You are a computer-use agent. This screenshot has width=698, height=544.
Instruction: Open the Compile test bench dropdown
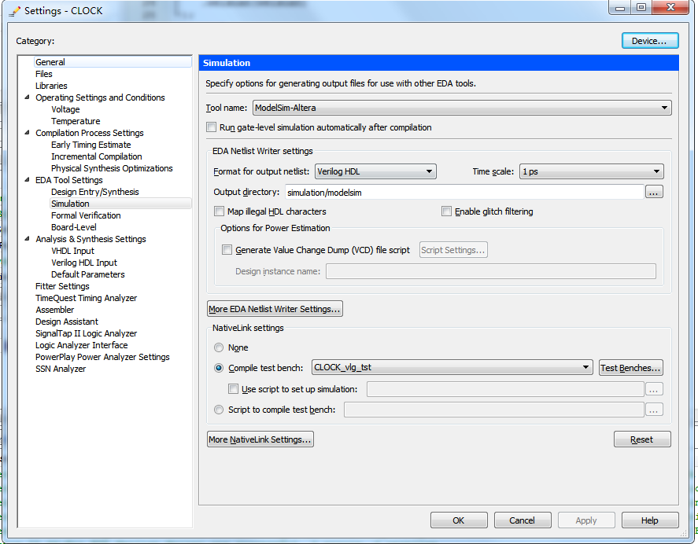(x=452, y=367)
